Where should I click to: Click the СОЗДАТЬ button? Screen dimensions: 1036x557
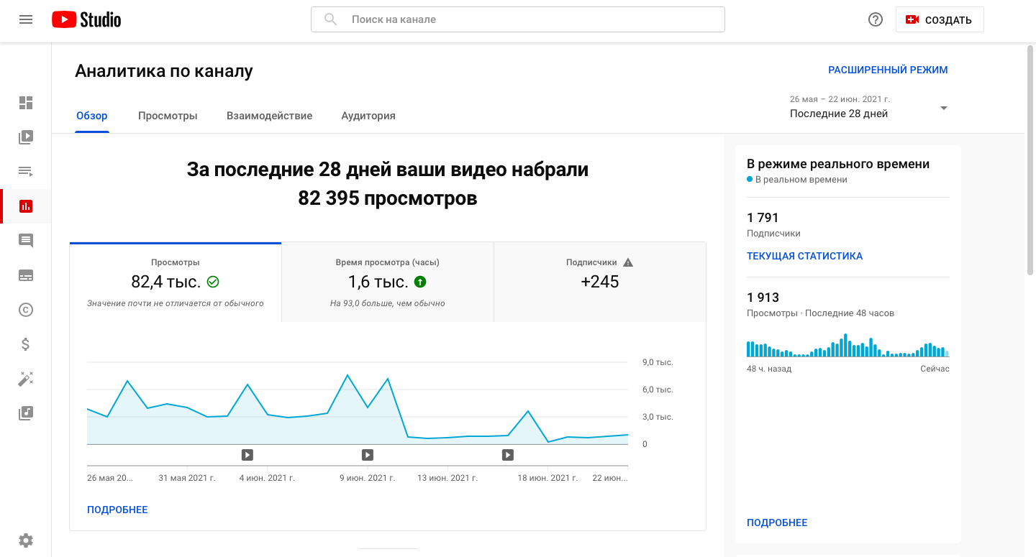(940, 20)
